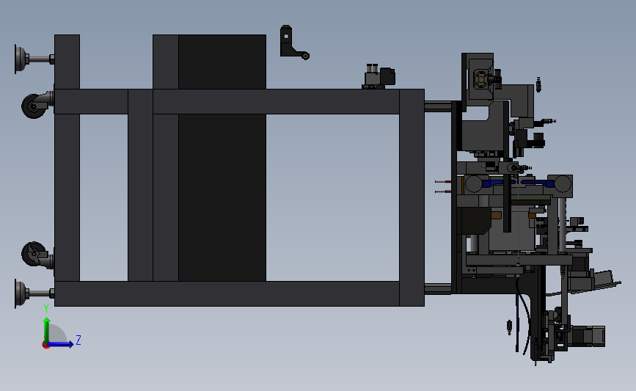The image size is (636, 391).
Task: Select the large black panel in frame
Action: tap(222, 158)
